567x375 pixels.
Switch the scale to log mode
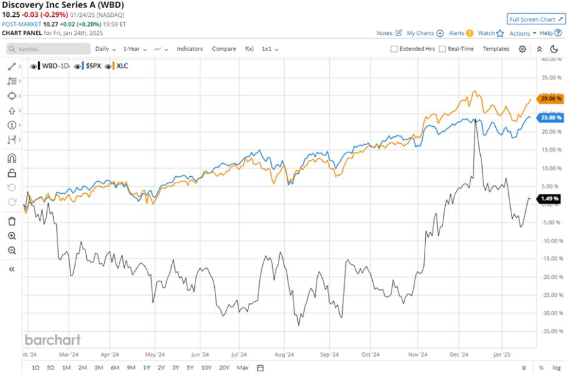coord(556,367)
